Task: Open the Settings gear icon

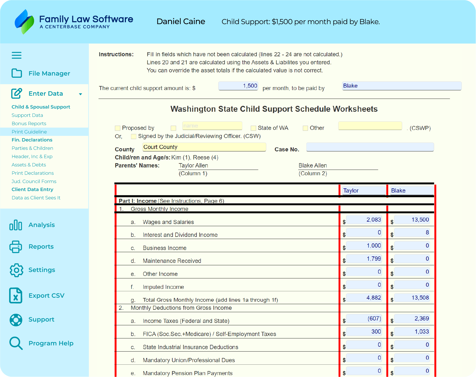Action: (16, 270)
